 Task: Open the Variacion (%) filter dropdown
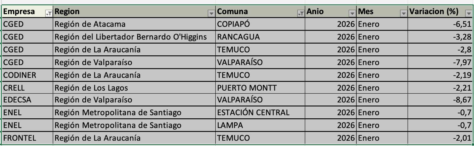point(469,13)
